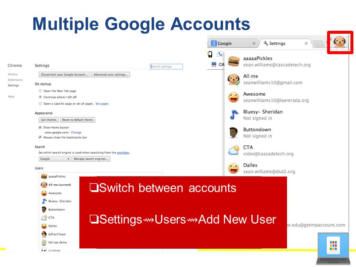Image resolution: width=356 pixels, height=267 pixels.
Task: Click the Set pages link
Action: [102, 103]
